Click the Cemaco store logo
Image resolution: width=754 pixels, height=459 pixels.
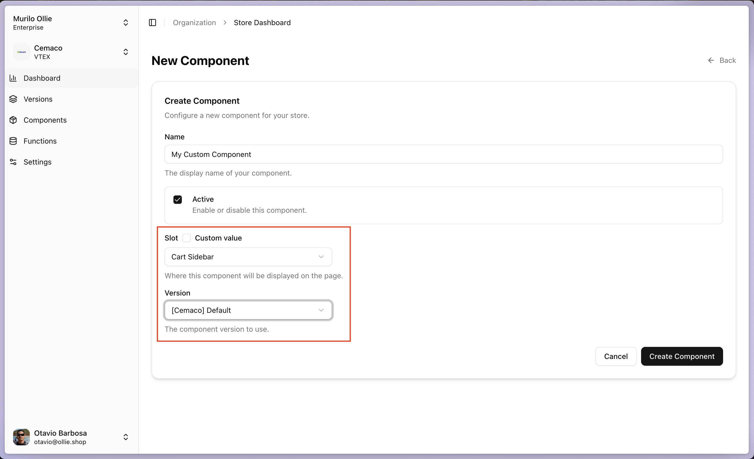21,52
